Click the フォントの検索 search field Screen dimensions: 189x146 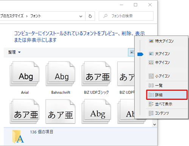click(x=126, y=16)
